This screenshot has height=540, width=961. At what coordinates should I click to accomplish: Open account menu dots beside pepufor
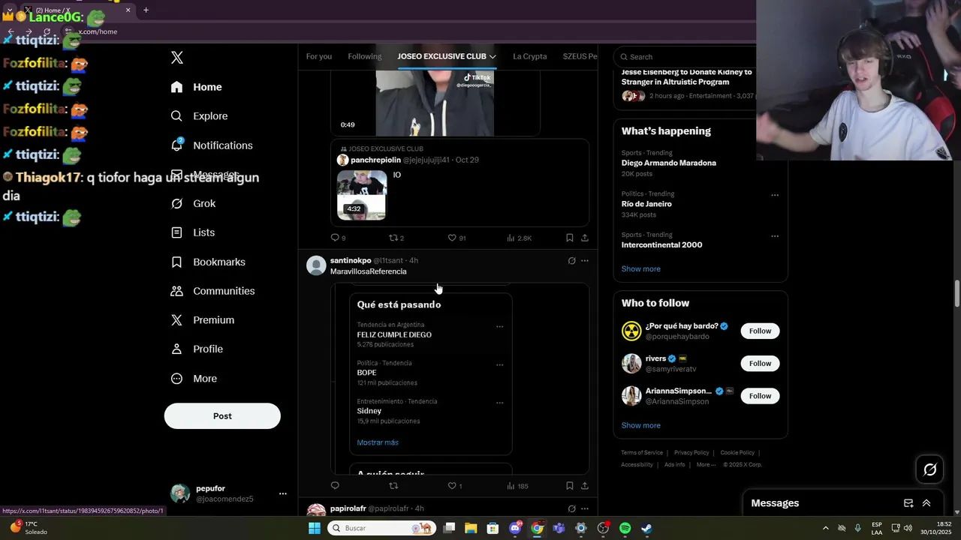click(x=283, y=493)
